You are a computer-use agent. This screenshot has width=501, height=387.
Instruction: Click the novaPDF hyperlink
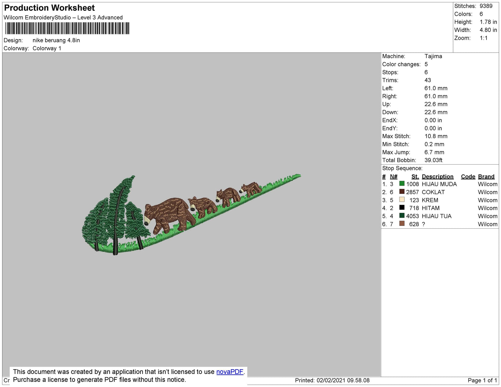pos(230,372)
